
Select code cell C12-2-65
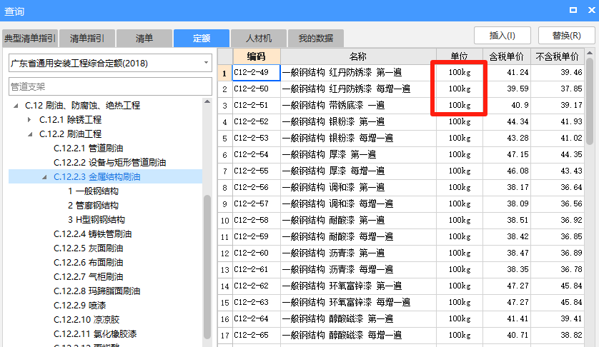coord(257,335)
